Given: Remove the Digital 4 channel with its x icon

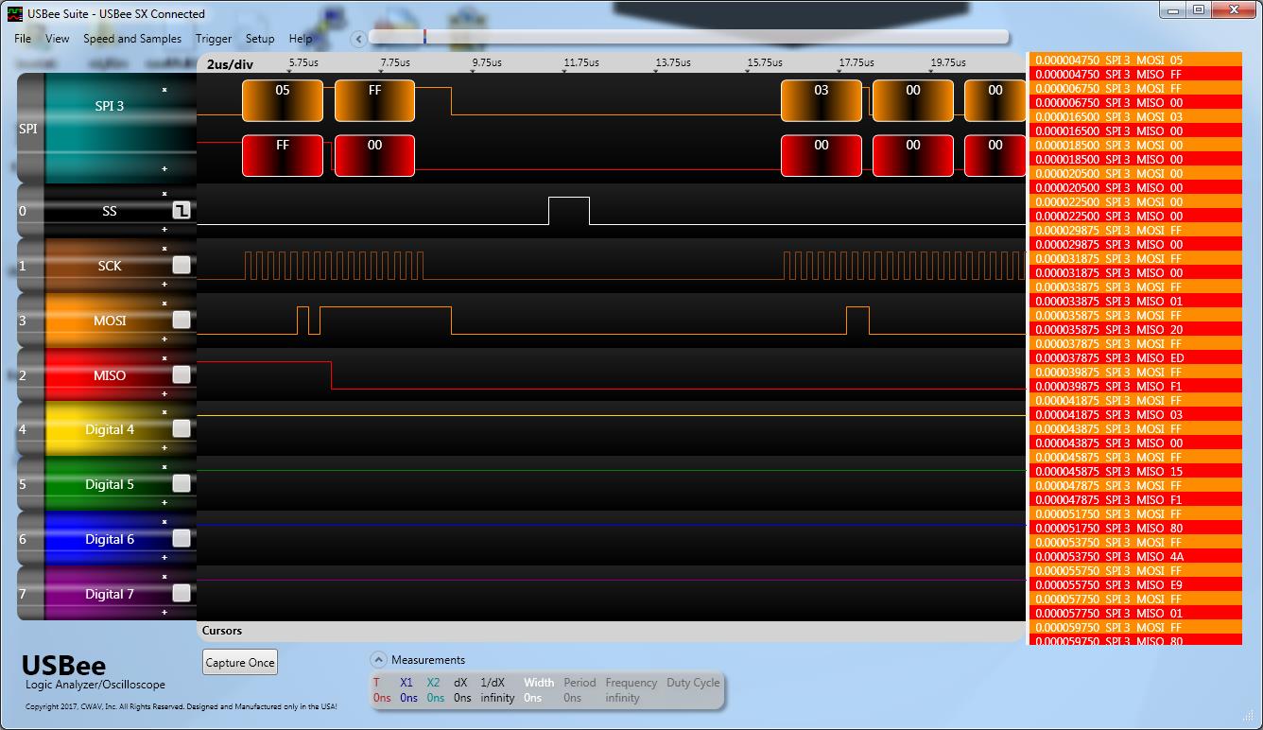Looking at the screenshot, I should tap(164, 412).
